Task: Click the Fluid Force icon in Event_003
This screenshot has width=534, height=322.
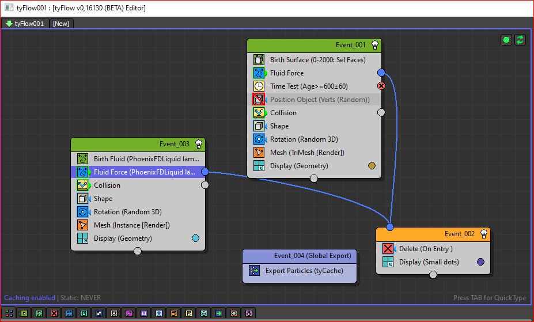Action: [x=82, y=172]
